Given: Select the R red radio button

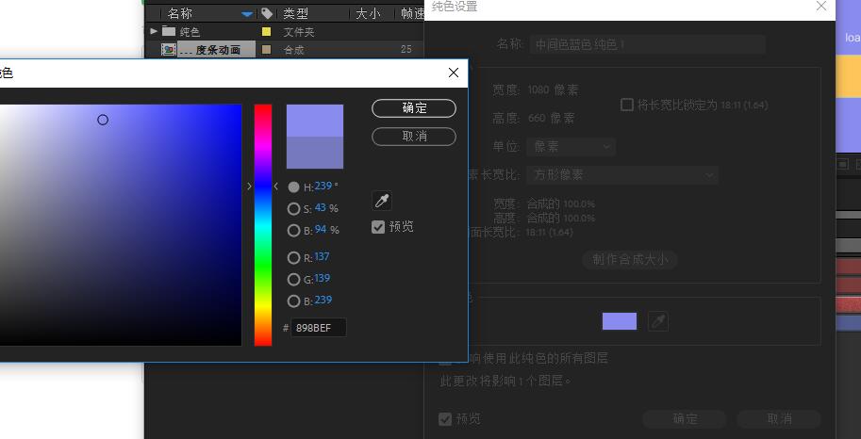Looking at the screenshot, I should [294, 257].
